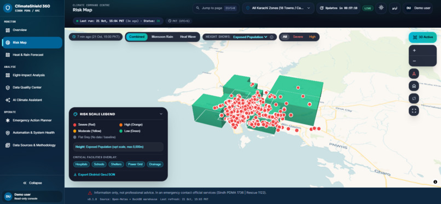Open Data Sources & Methodology
This screenshot has height=204, width=441.
tap(32, 145)
